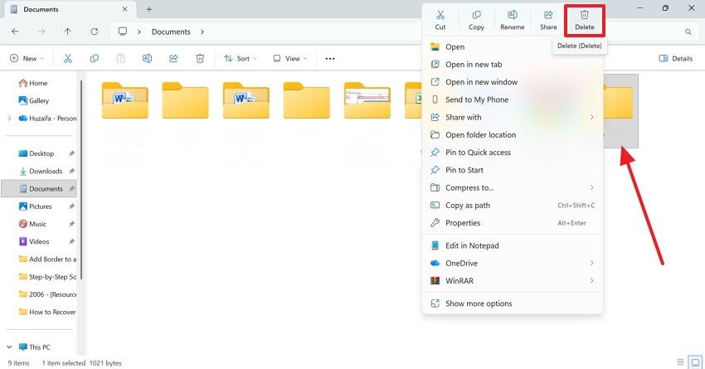Screen dimensions: 705x369
Task: Click the search magnifier icon
Action: click(x=688, y=32)
